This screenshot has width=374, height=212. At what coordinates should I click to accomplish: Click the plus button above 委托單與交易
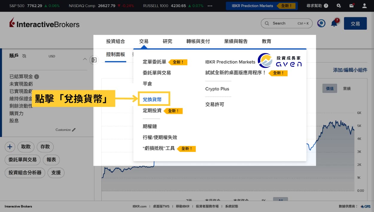pyautogui.click(x=10, y=147)
